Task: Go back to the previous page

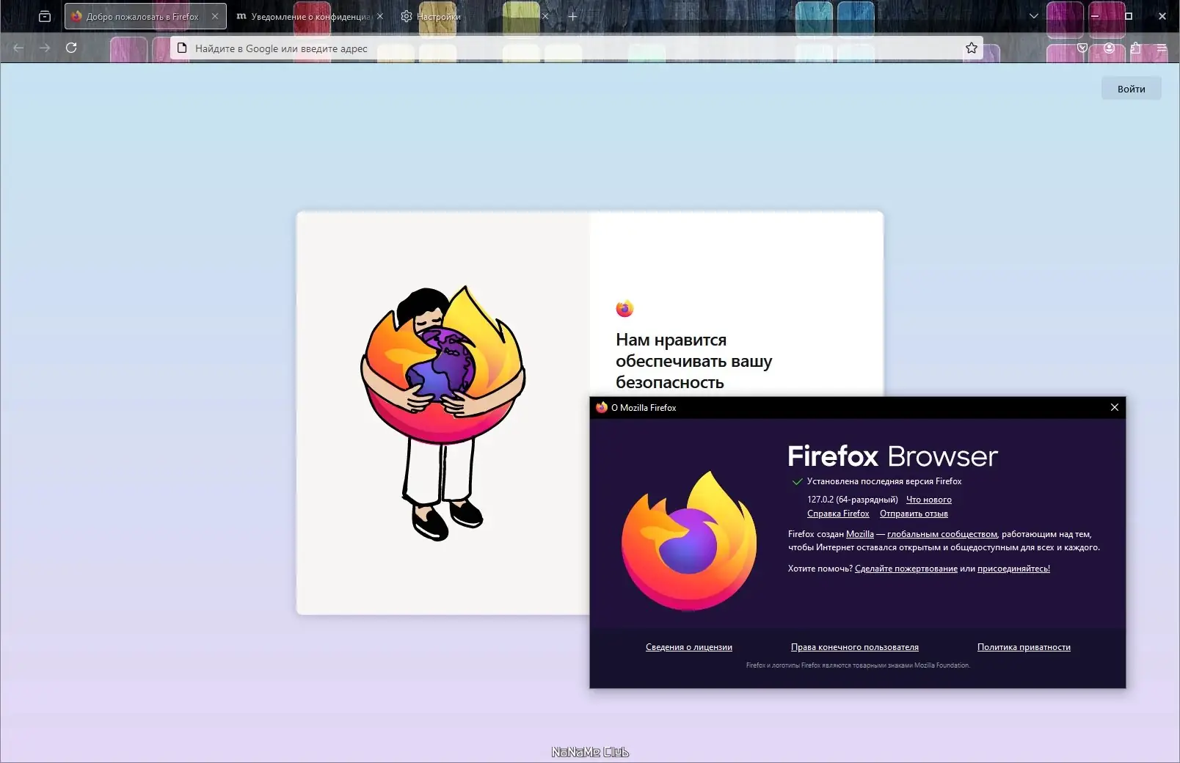Action: 18,48
